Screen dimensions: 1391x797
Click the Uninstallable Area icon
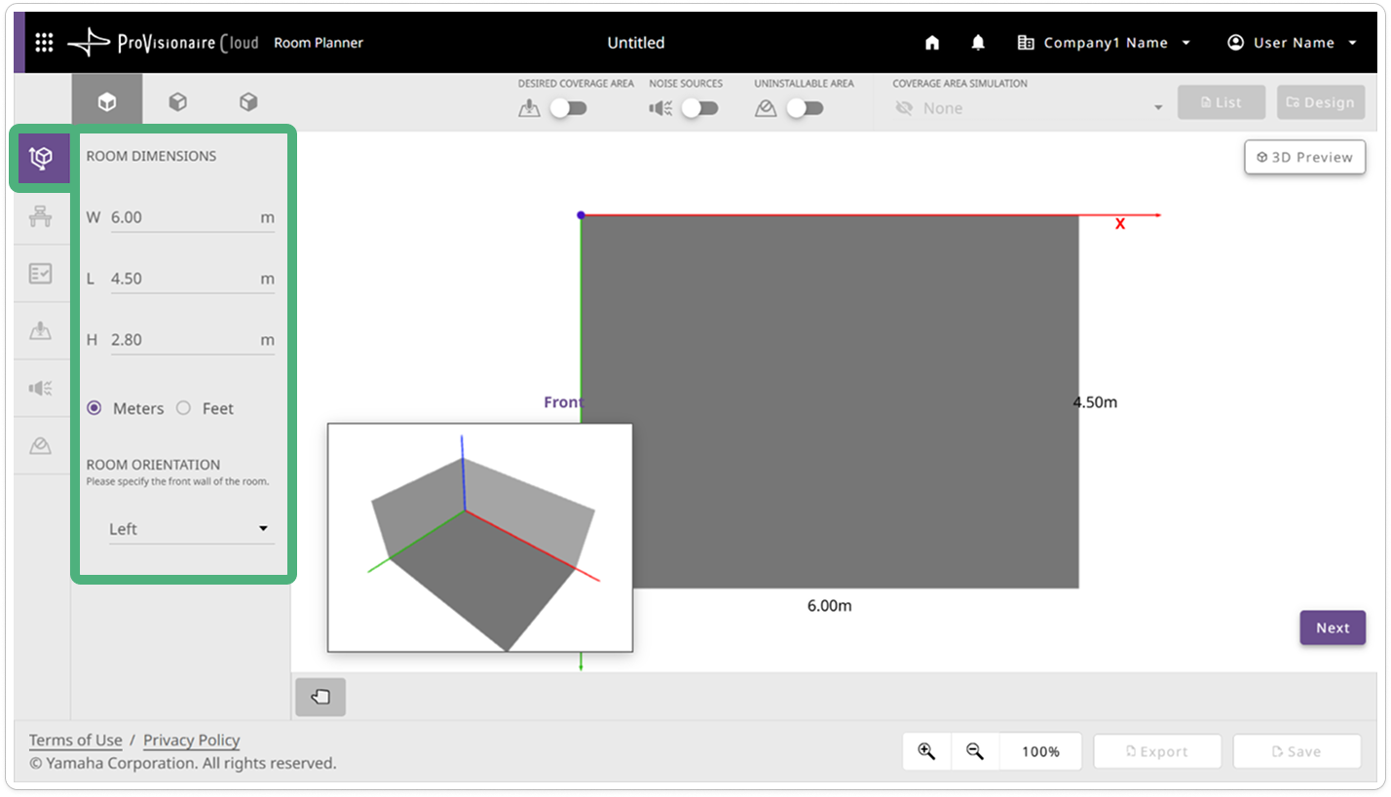pyautogui.click(x=766, y=108)
